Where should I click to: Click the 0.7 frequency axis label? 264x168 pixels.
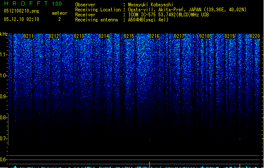point(3,139)
